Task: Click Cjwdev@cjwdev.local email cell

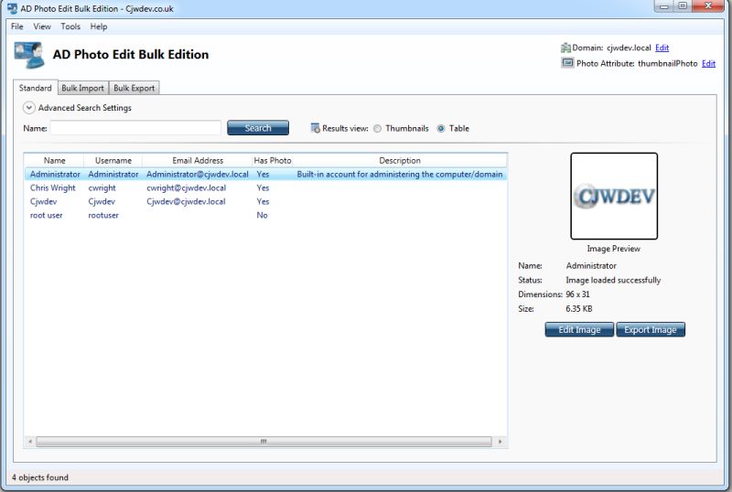Action: point(186,202)
